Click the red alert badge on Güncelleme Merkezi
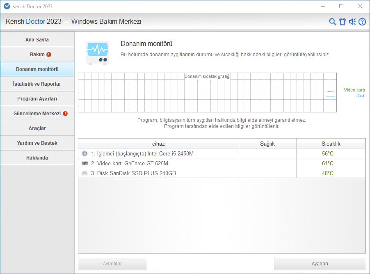 pos(65,114)
